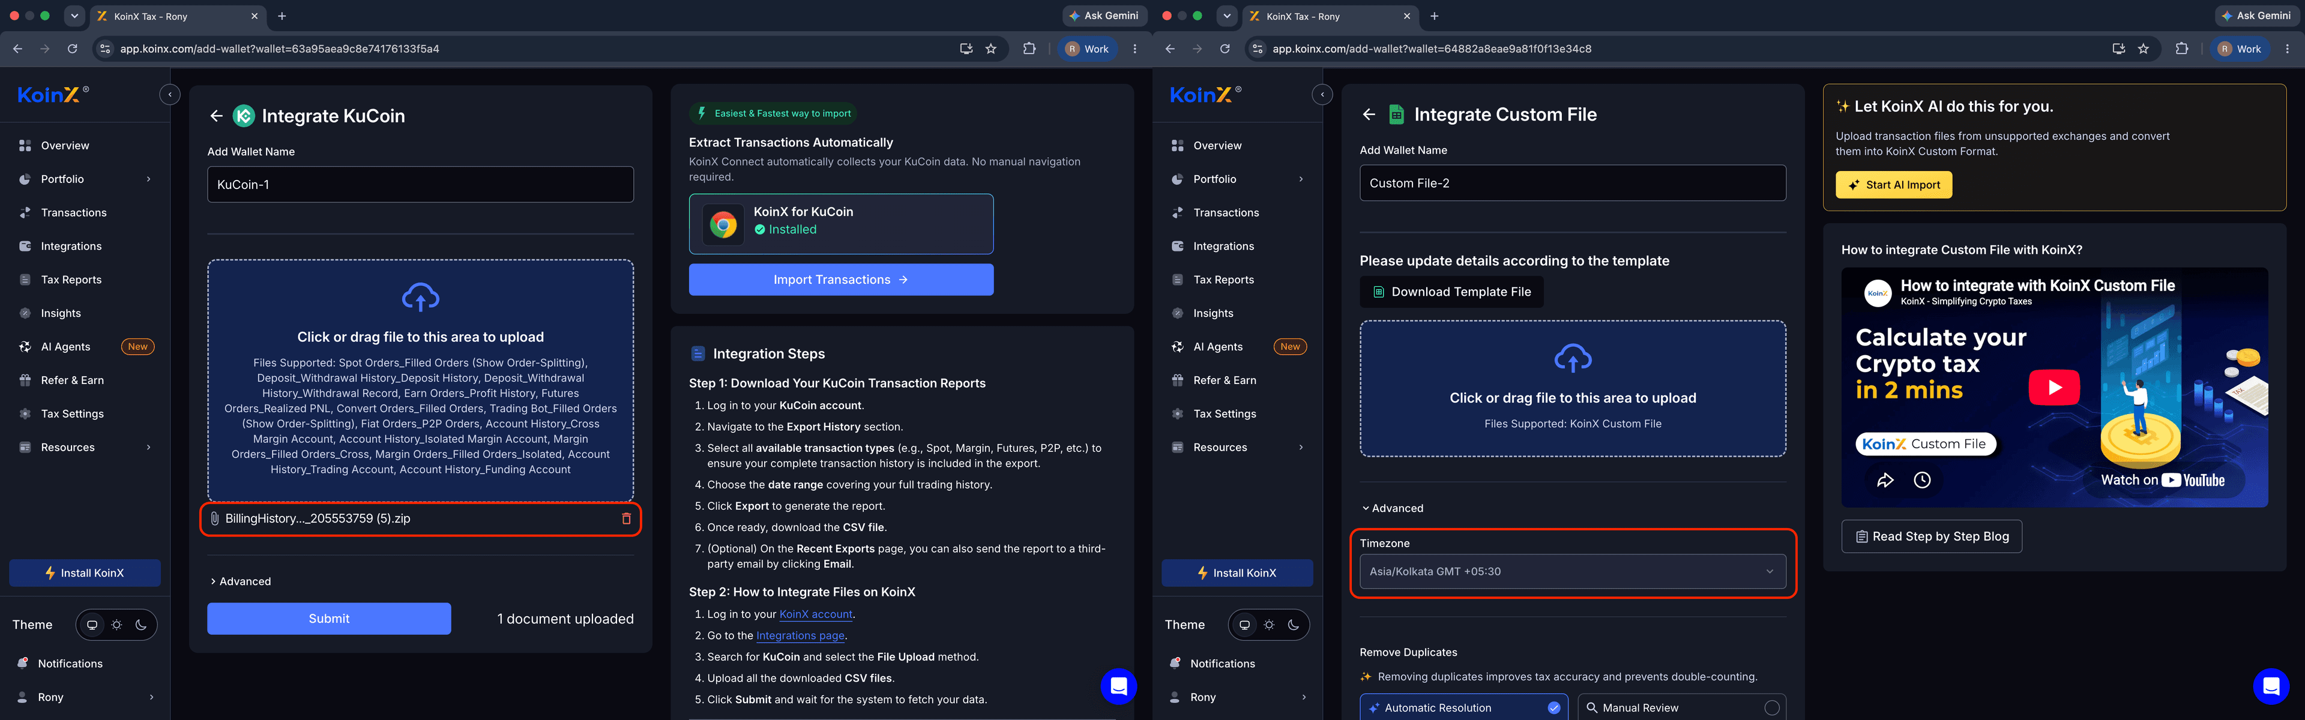
Task: Go back from Integrate Custom File page
Action: click(x=1368, y=115)
